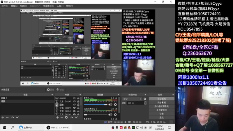Adjust the 麦克风/Aux volume slider

click(96, 105)
